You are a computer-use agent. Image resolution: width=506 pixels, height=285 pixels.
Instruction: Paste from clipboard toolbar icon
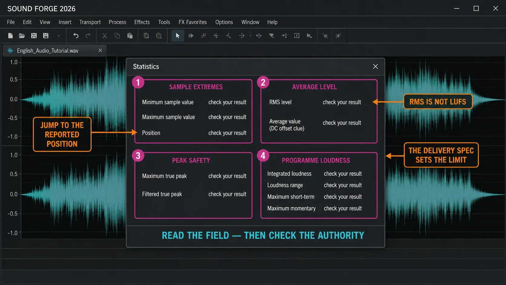[130, 36]
